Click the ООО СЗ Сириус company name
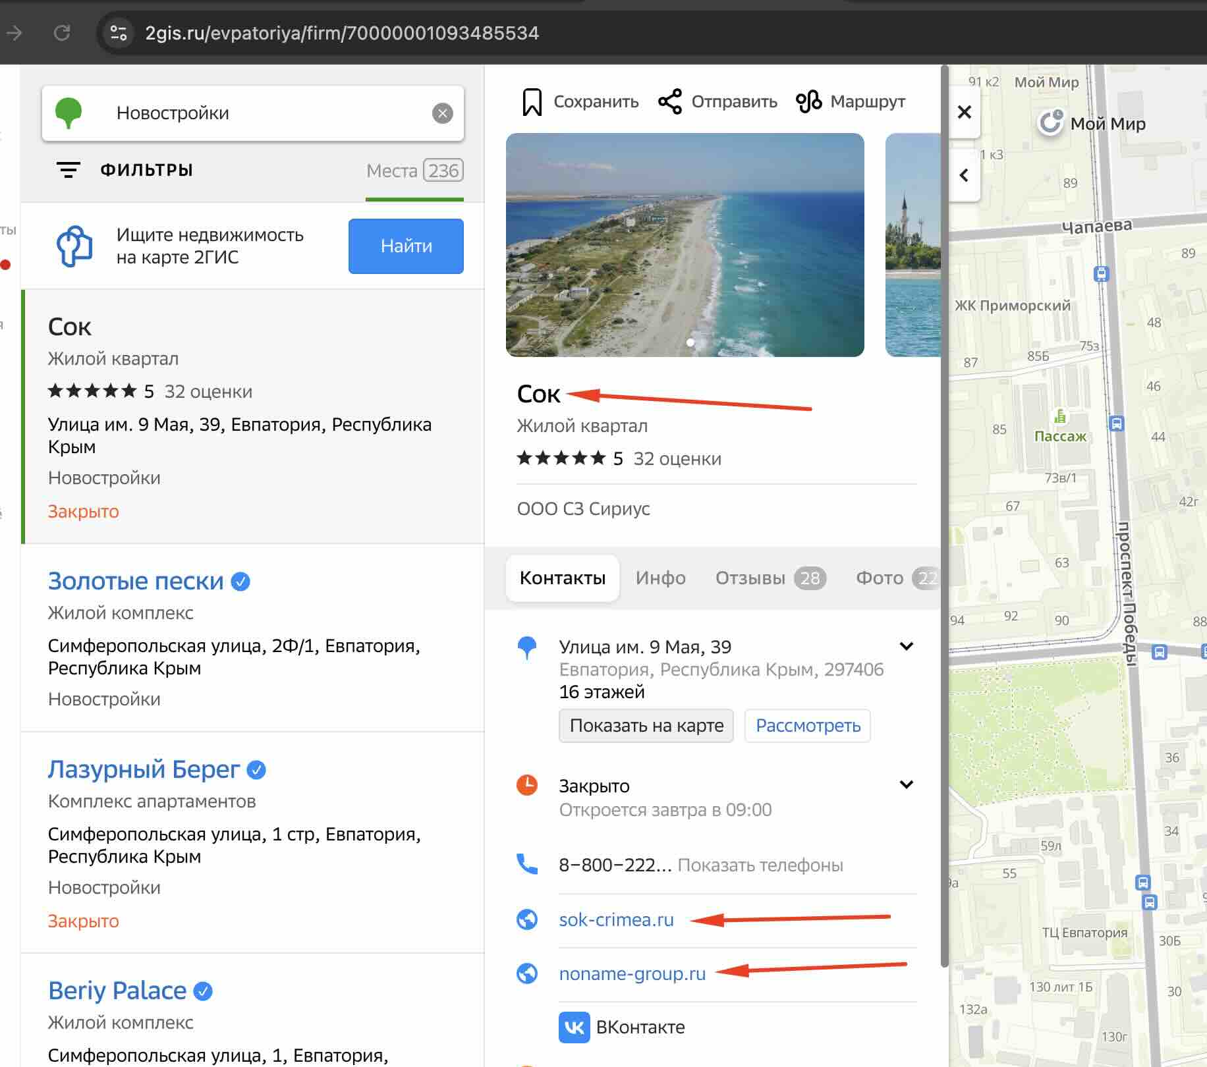Screen dimensions: 1207x1067 [x=584, y=509]
